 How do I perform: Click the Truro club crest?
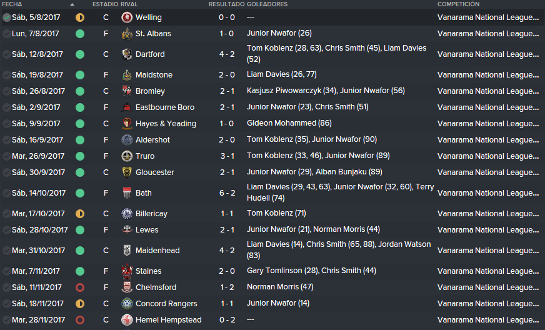pos(127,156)
